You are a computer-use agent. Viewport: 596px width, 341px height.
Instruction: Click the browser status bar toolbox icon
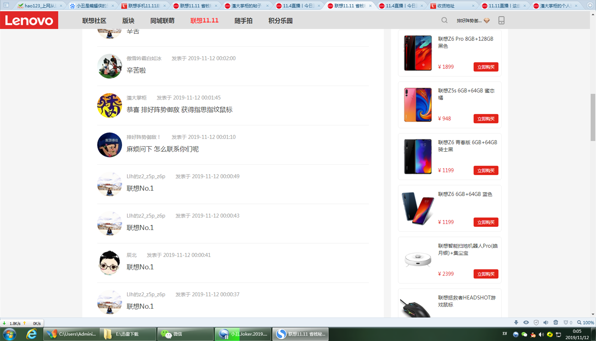point(556,323)
